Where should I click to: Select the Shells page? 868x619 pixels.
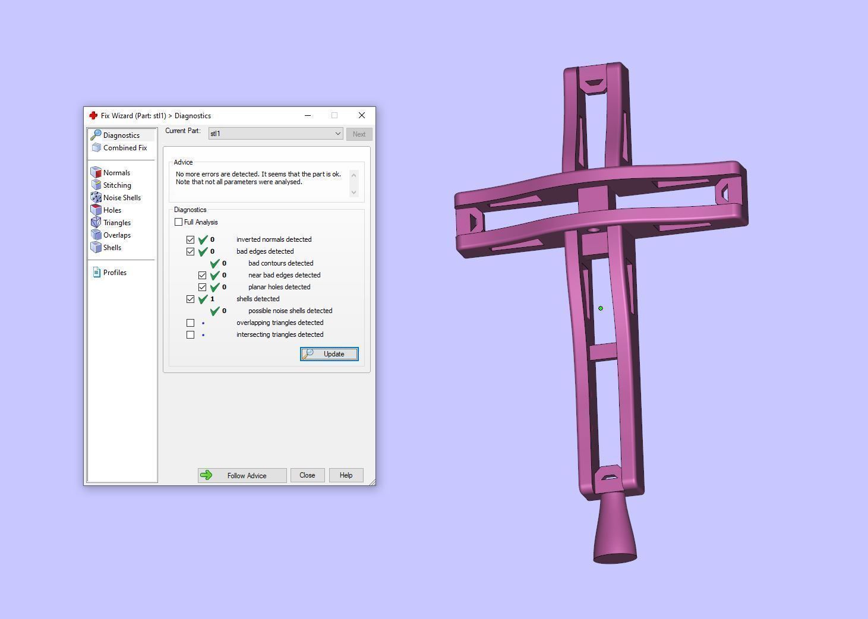point(112,248)
